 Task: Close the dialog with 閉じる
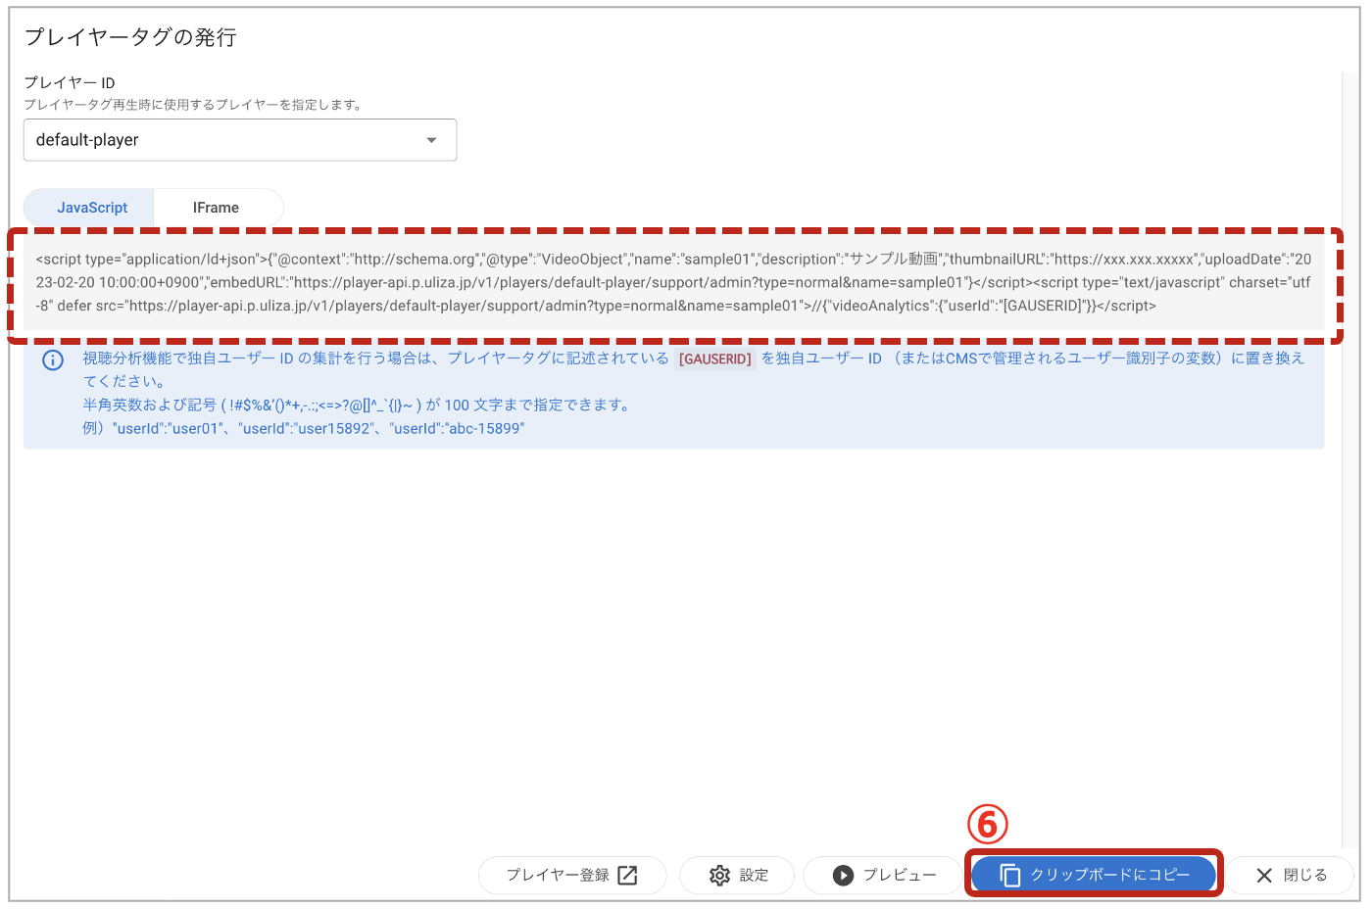(x=1291, y=875)
